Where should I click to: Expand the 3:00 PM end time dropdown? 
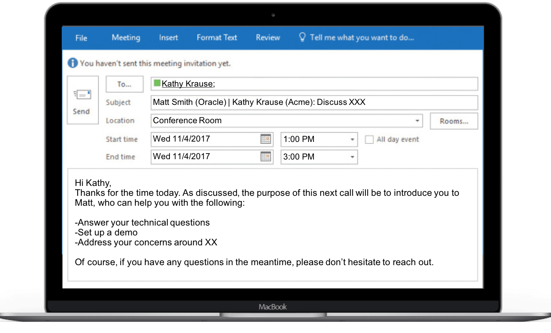coord(352,157)
